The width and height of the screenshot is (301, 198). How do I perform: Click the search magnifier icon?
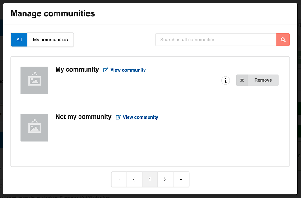283,40
